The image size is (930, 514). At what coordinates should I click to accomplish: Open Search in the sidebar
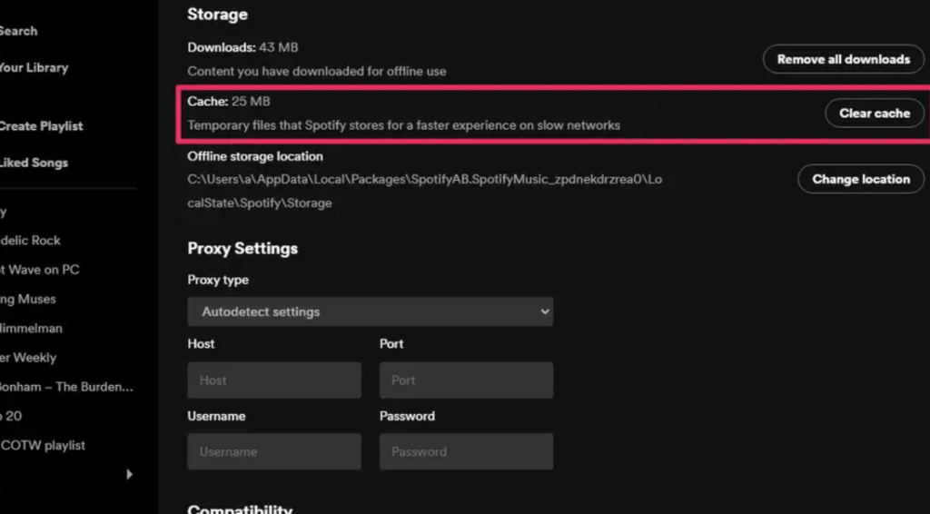click(x=18, y=31)
